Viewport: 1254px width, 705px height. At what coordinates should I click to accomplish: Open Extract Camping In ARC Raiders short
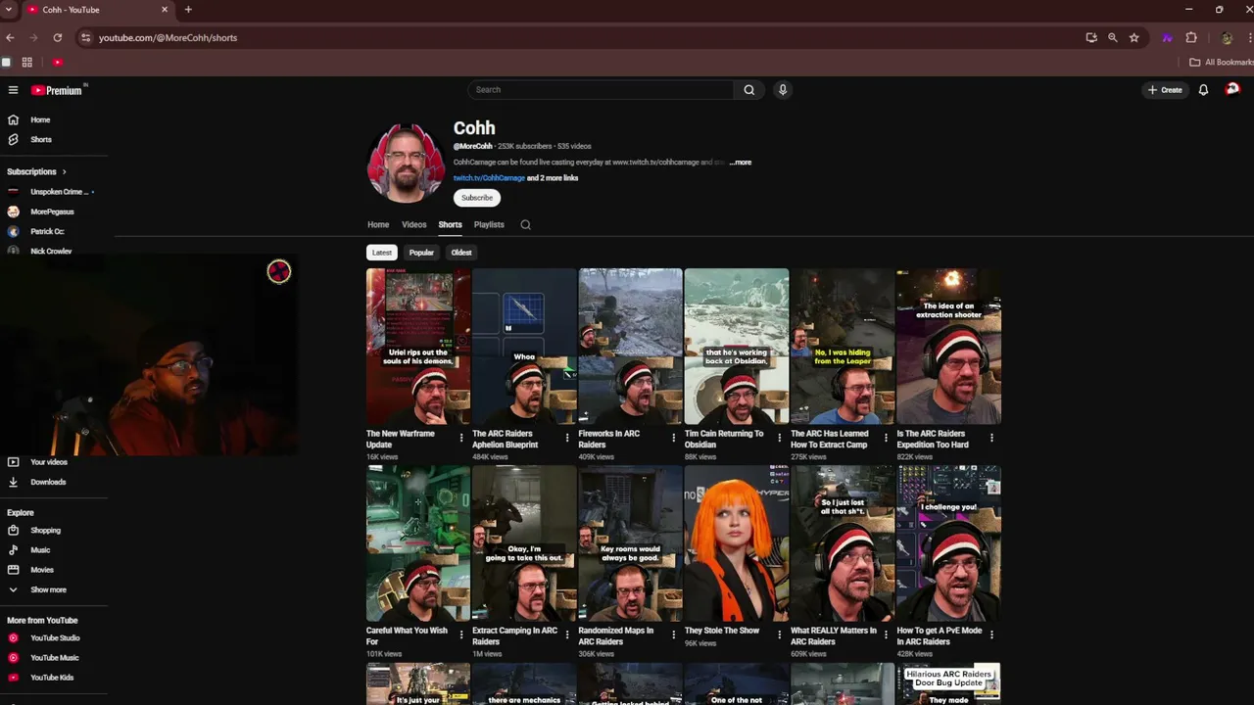click(524, 543)
